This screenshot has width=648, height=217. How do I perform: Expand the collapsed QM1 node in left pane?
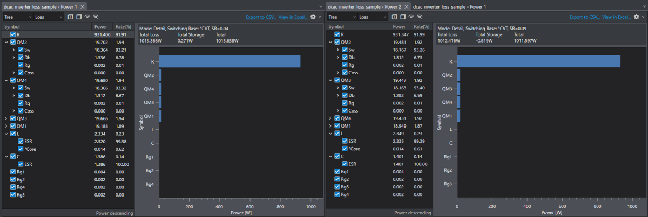point(6,126)
